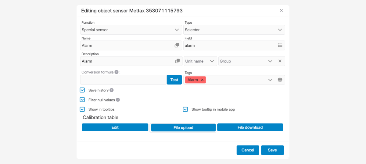This screenshot has width=366, height=164.
Task: Open the field list icon next to alarm
Action: click(280, 45)
